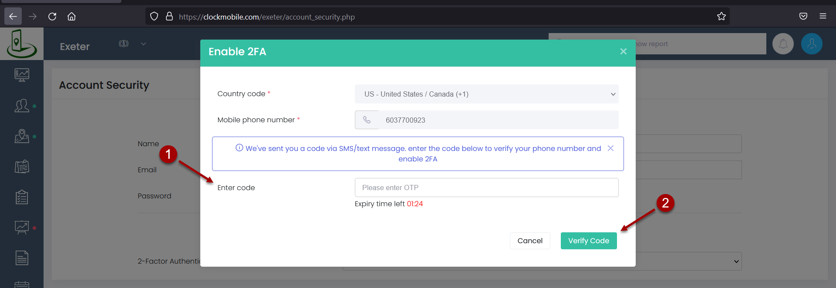Bookmark this page with star icon

[721, 17]
